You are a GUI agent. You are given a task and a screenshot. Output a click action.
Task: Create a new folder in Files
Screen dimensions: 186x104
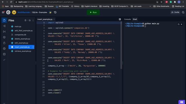pyautogui.click(x=30, y=21)
